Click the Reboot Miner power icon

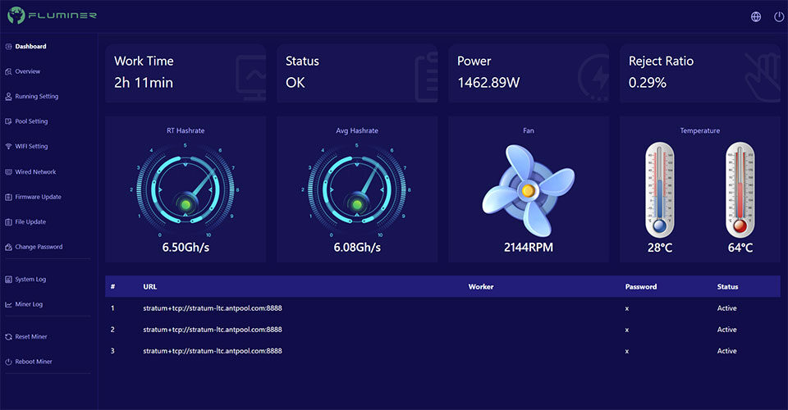tap(8, 362)
